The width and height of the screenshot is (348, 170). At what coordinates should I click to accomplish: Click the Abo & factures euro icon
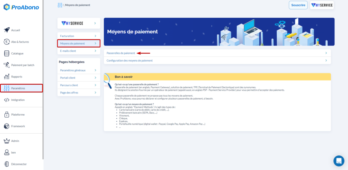tap(7, 42)
